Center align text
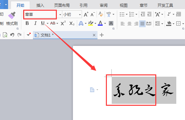This screenshot has width=185, height=120. point(129,24)
